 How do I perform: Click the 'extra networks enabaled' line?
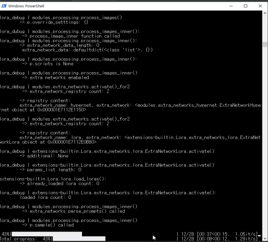pos(56,78)
